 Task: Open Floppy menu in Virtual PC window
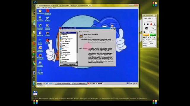tap(50, 8)
